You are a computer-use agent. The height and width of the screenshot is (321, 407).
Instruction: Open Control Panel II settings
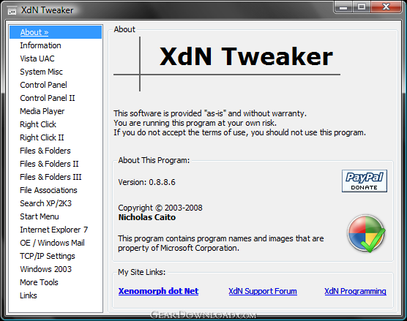coord(48,98)
